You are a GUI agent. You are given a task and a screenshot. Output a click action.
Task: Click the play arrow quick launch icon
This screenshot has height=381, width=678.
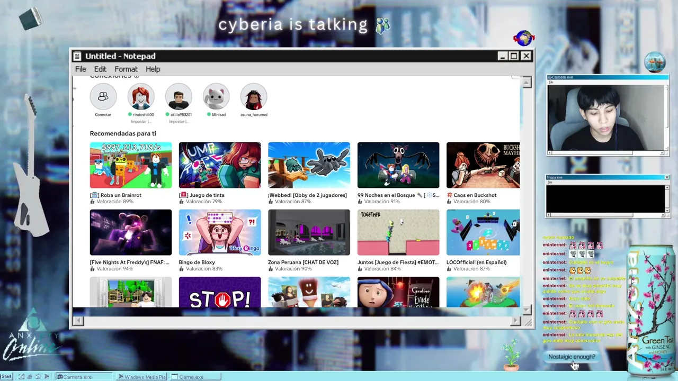pyautogui.click(x=47, y=377)
